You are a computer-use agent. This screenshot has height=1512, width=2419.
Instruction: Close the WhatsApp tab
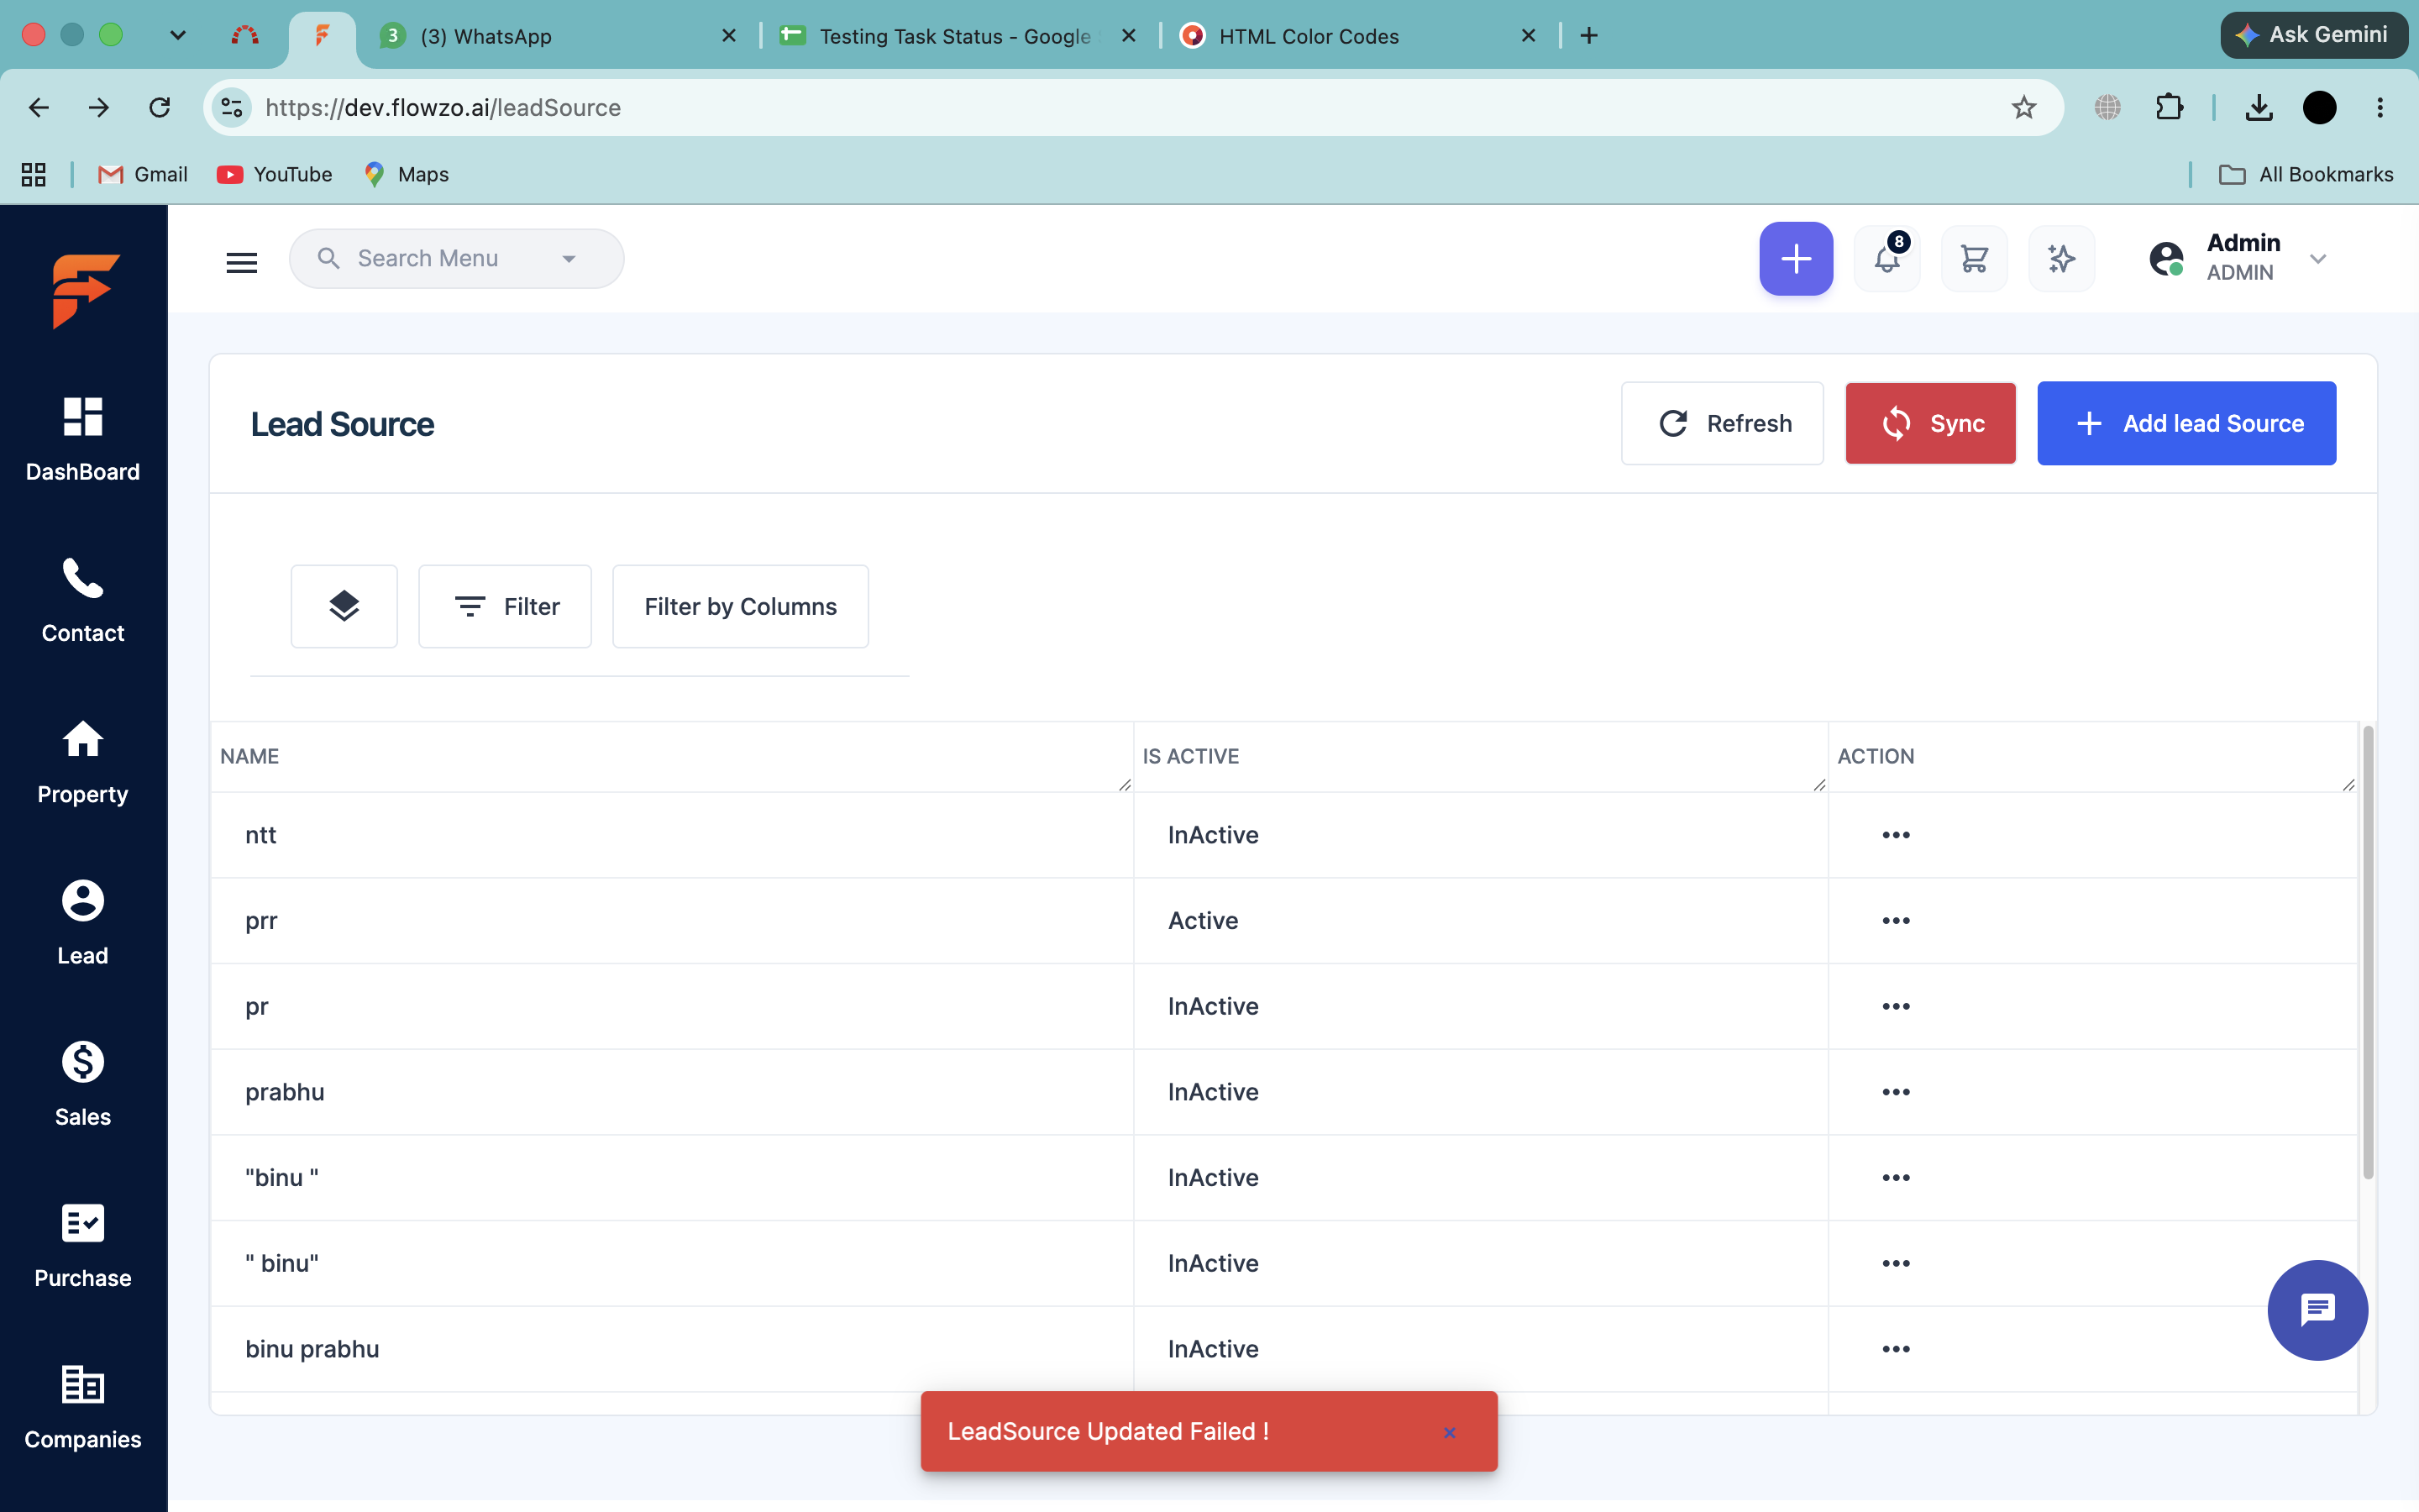[x=729, y=36]
